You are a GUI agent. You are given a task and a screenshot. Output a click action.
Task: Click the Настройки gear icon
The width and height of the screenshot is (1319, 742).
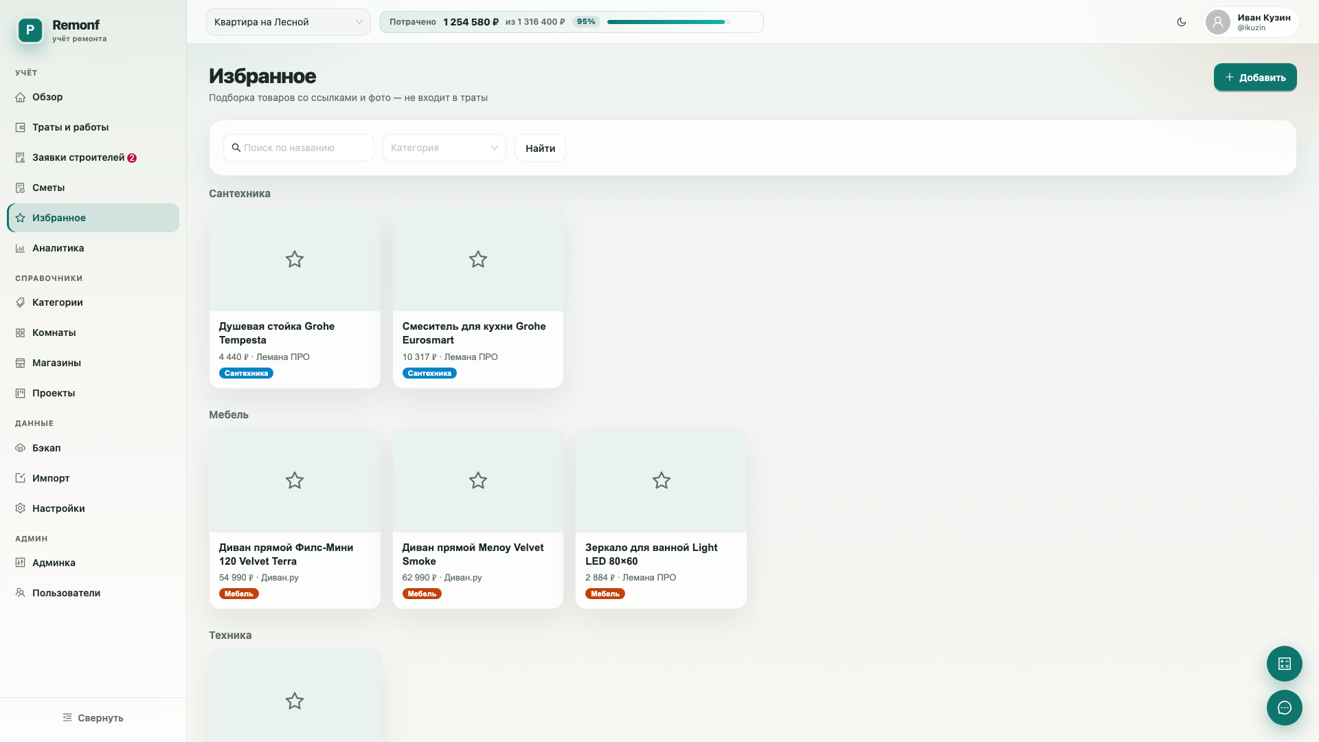21,508
